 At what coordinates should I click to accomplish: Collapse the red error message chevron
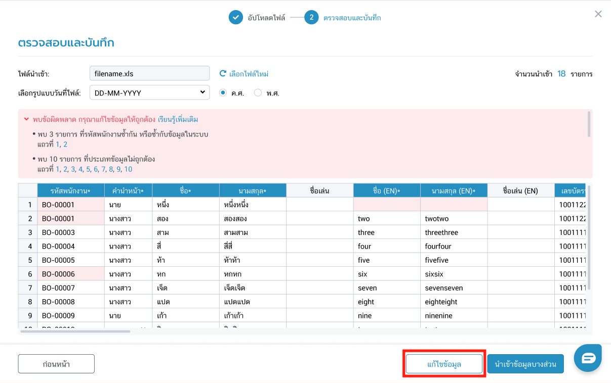tap(26, 120)
